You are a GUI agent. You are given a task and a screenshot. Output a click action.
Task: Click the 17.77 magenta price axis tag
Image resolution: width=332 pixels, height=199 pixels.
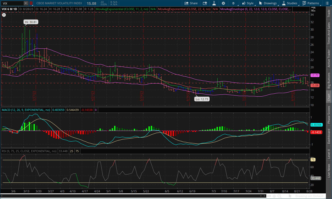315,76
